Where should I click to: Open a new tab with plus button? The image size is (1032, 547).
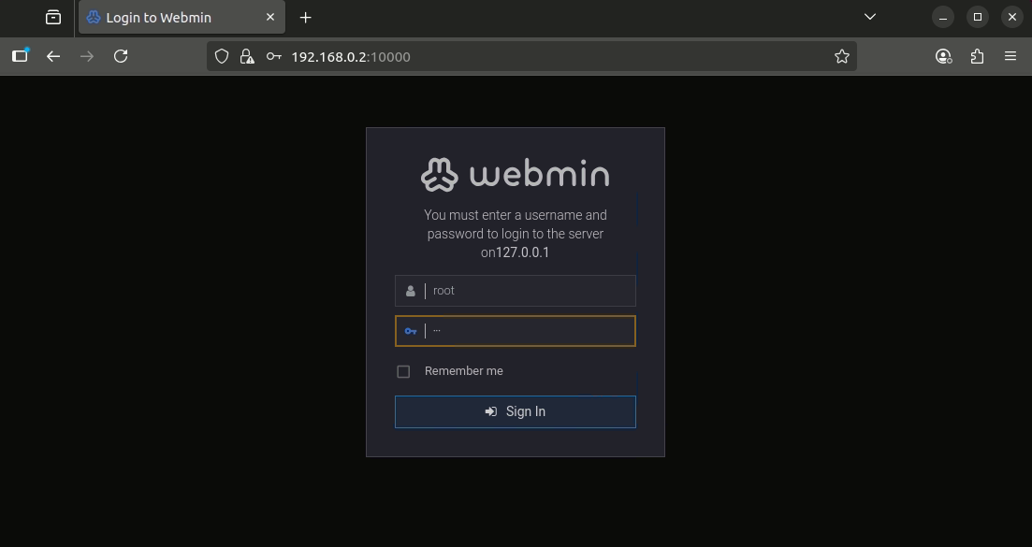click(x=305, y=18)
